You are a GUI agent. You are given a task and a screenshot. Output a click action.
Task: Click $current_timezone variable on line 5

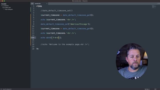coord(50,15)
